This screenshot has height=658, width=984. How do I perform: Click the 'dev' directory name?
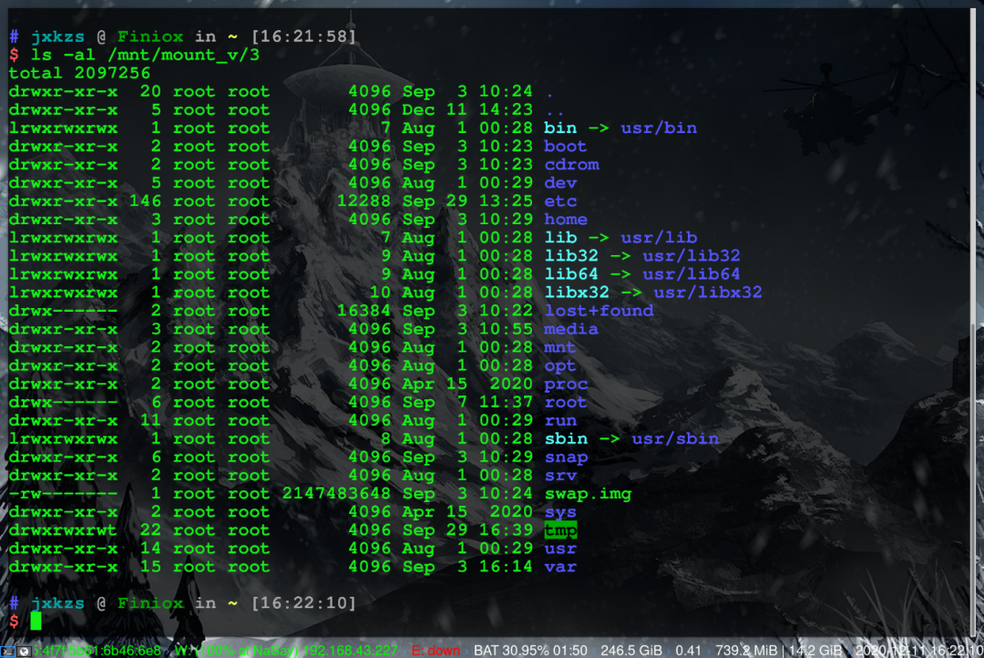560,182
